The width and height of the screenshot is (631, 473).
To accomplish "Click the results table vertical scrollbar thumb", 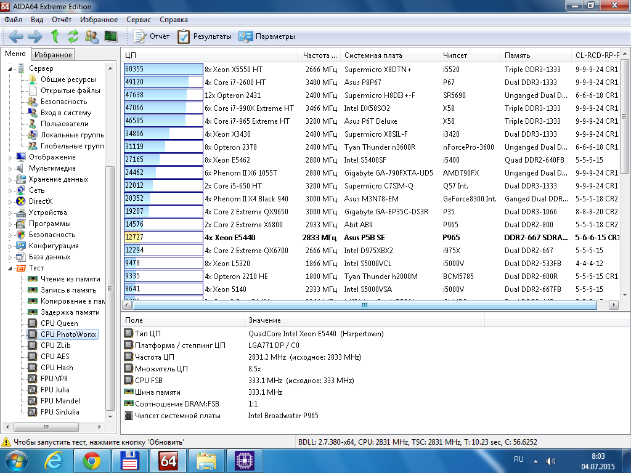I will click(x=625, y=116).
